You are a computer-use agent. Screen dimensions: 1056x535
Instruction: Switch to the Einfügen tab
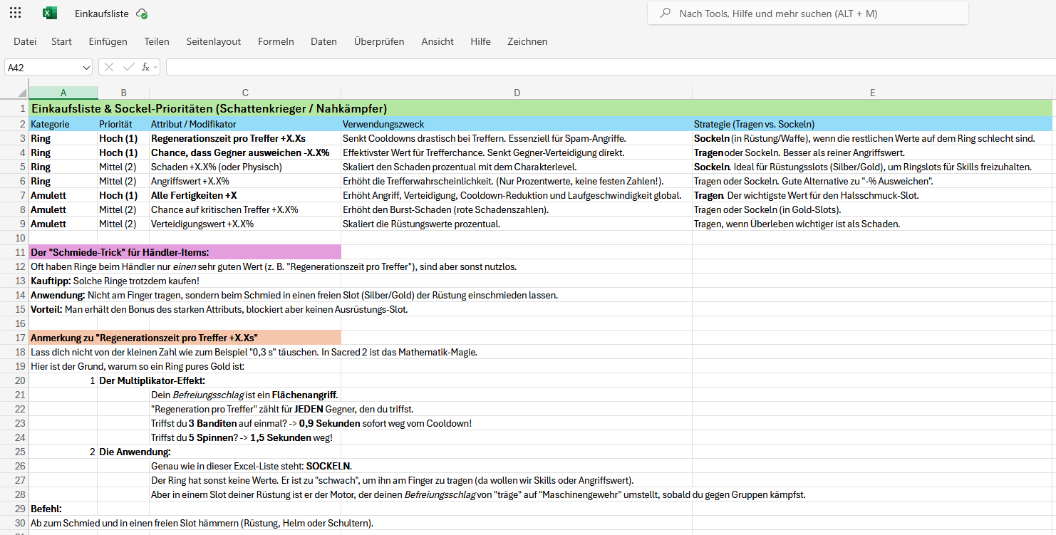pos(108,41)
